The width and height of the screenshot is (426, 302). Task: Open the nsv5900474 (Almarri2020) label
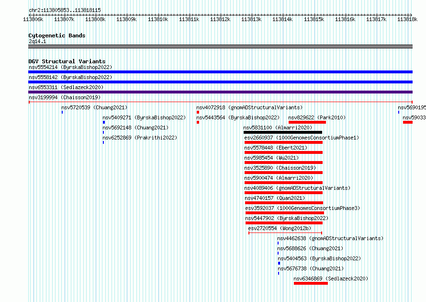(279, 178)
